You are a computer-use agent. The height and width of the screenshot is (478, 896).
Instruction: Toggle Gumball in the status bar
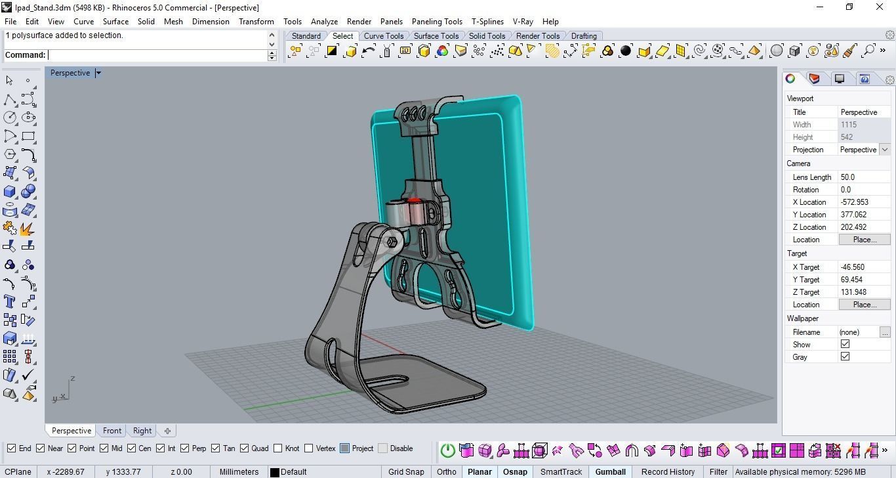tap(610, 471)
